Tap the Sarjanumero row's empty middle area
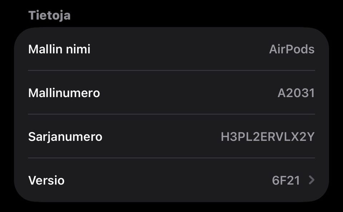Screen dimensions: 343x212 tap(161, 137)
